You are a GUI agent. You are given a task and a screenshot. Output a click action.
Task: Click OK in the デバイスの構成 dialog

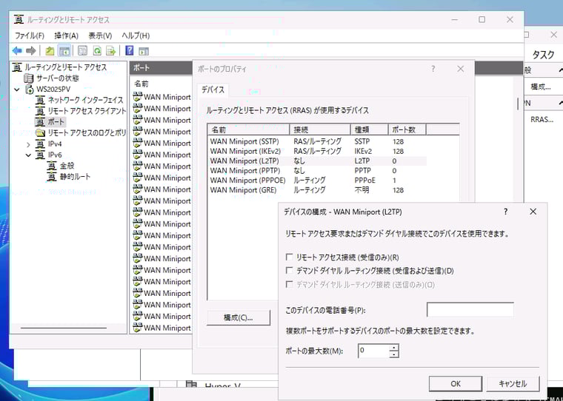(456, 384)
